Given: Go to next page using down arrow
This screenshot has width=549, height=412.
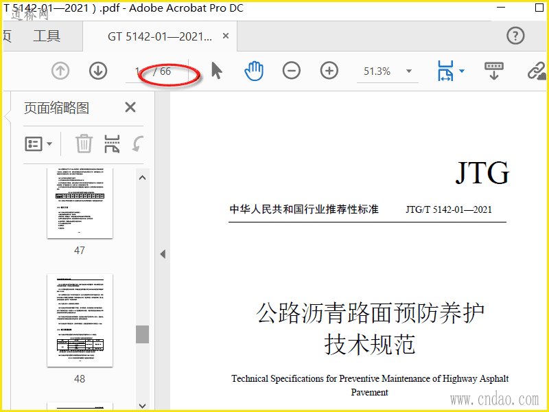Looking at the screenshot, I should pyautogui.click(x=98, y=71).
